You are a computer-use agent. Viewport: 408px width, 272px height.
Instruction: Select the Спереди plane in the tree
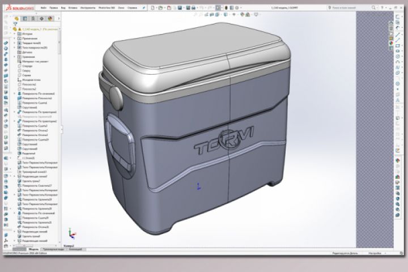pos(25,66)
